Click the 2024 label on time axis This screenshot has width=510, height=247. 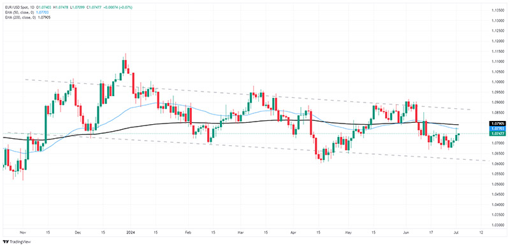(131, 232)
